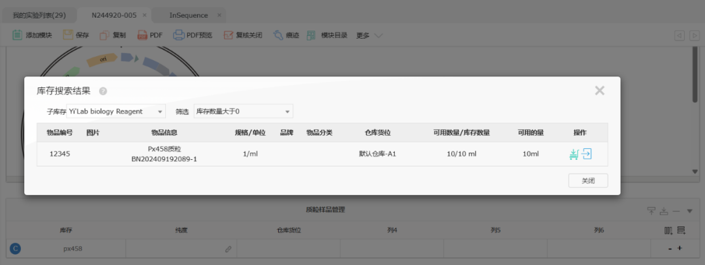Viewport: 705px width, 265px height.
Task: Click batch number BN202409192089-1
Action: (164, 159)
